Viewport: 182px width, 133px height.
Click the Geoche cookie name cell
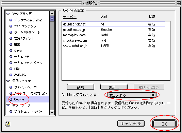click(x=106, y=30)
